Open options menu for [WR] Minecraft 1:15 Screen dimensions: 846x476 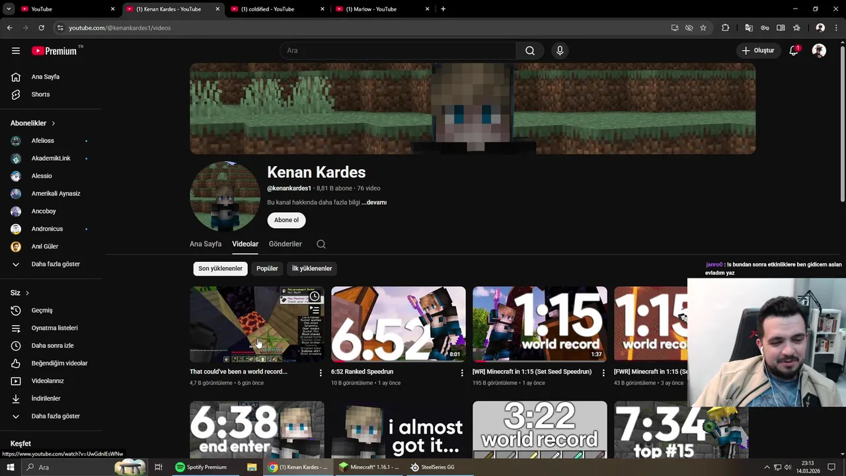pos(603,373)
